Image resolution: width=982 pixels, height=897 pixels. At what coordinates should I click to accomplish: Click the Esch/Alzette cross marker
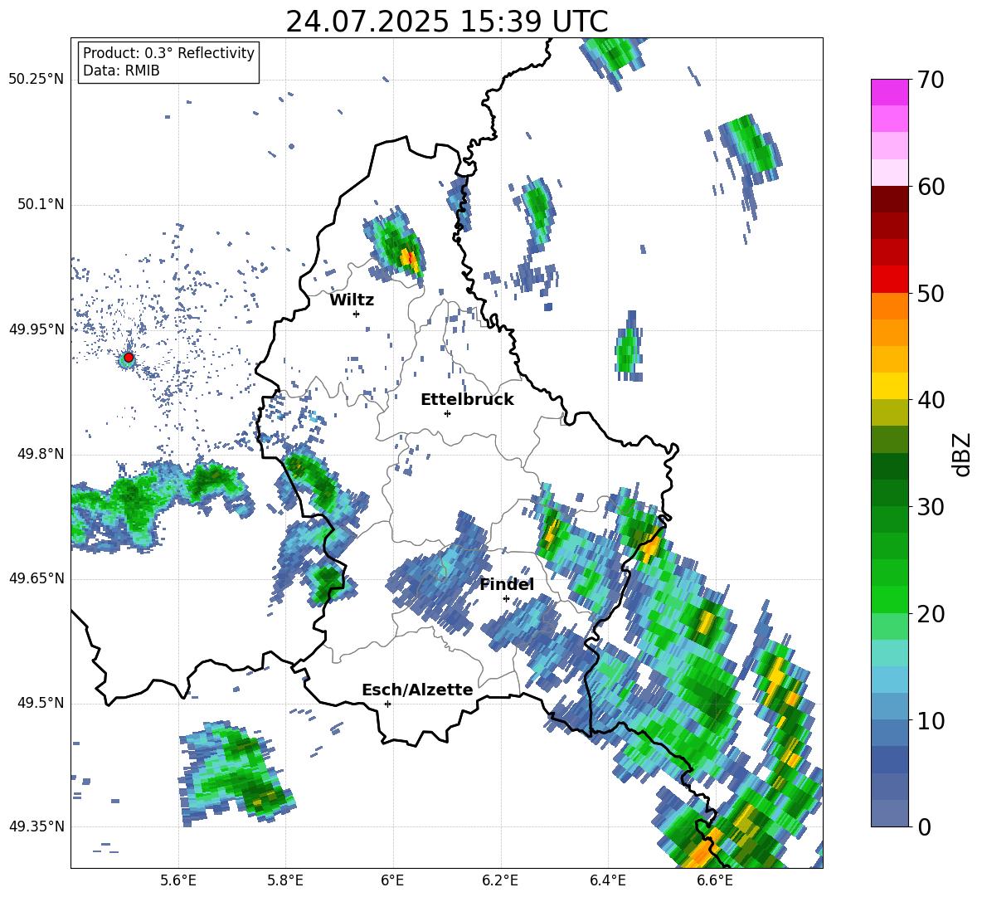point(387,704)
